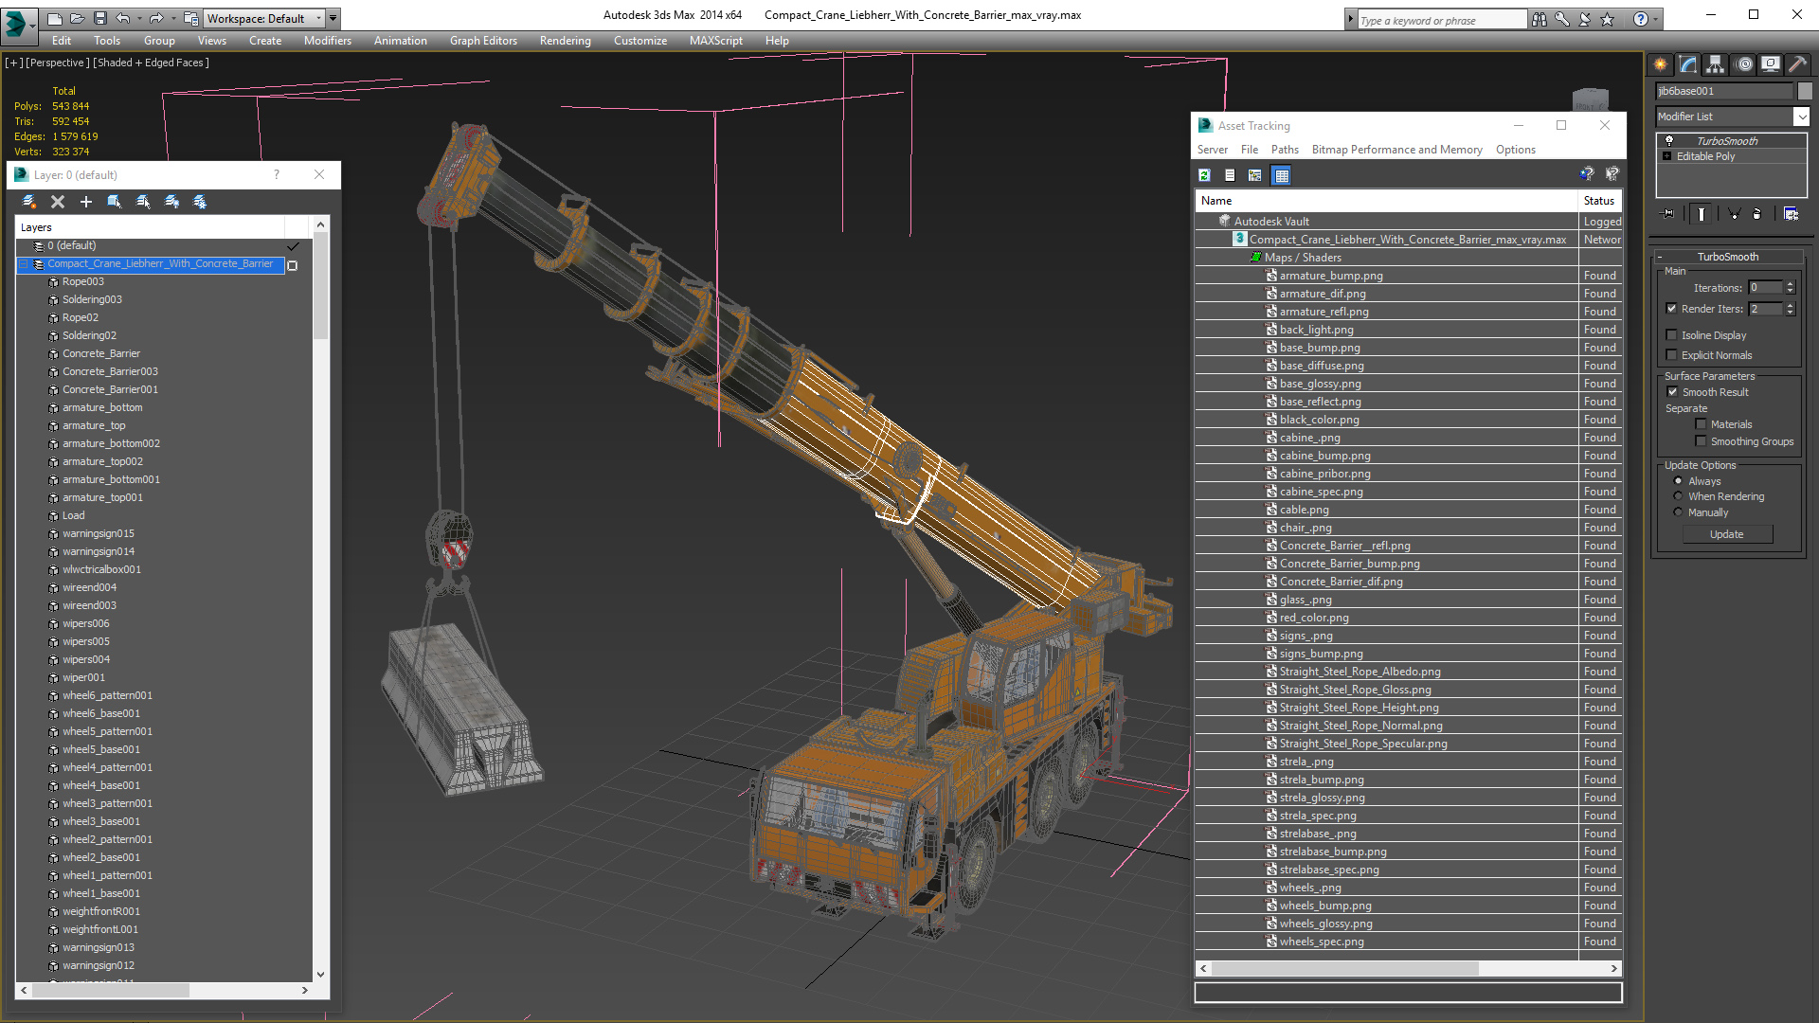Open Bitmap Performance and Memory menu
This screenshot has height=1023, width=1819.
click(x=1397, y=150)
